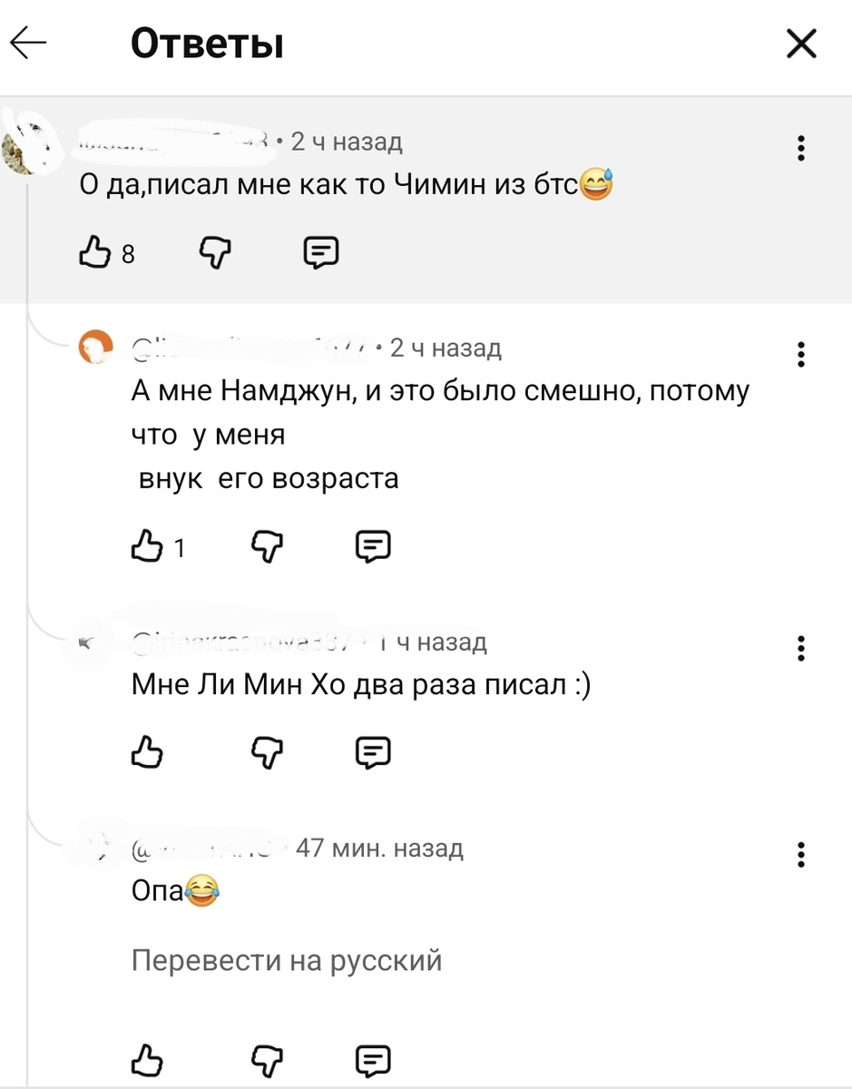The width and height of the screenshot is (852, 1089).
Task: View like count 8 on the first comment
Action: click(126, 255)
